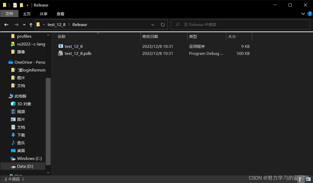This screenshot has width=313, height=183.
Task: Open the loginRemote folder under OneDrive
Action: pyautogui.click(x=31, y=70)
